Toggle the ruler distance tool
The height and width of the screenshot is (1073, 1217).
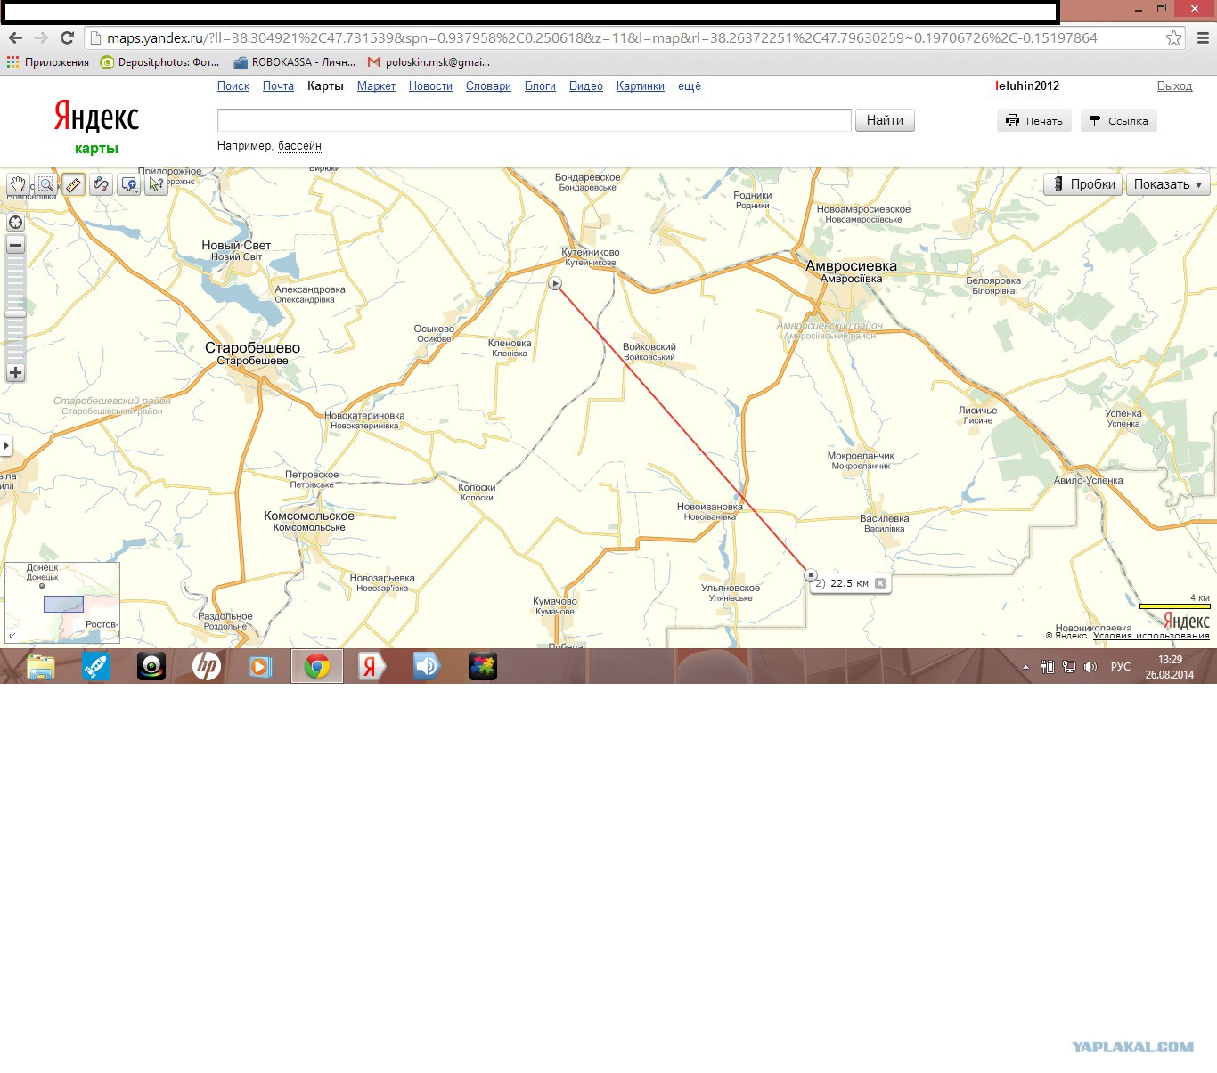73,184
